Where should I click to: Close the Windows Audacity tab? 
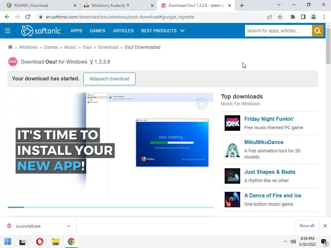tap(152, 5)
